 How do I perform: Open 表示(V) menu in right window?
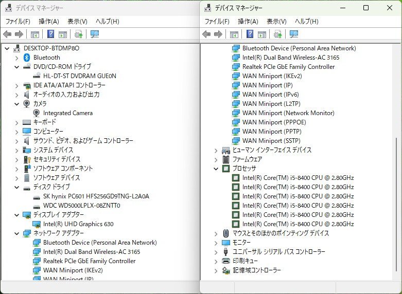click(x=276, y=21)
